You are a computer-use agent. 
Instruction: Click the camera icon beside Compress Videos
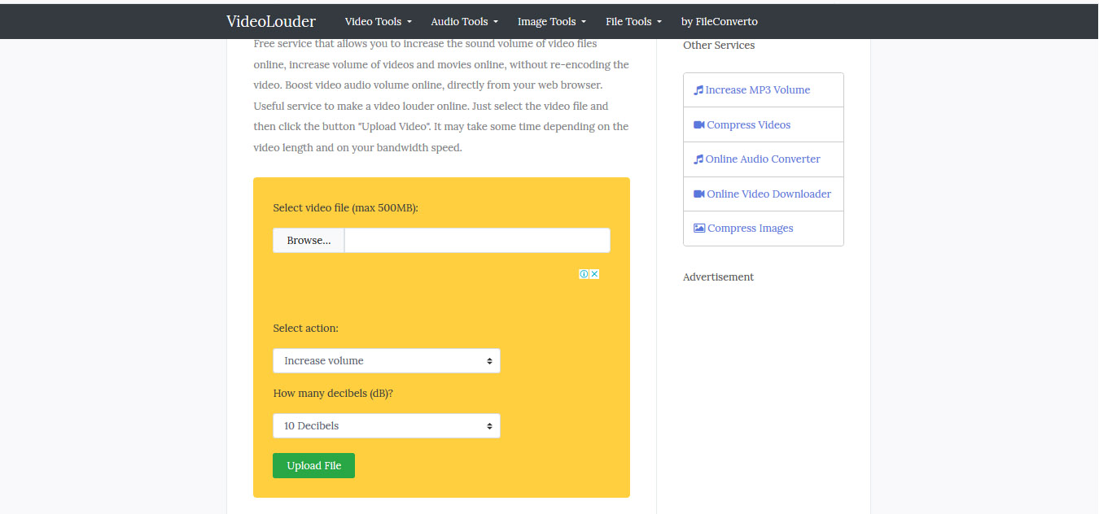[699, 124]
